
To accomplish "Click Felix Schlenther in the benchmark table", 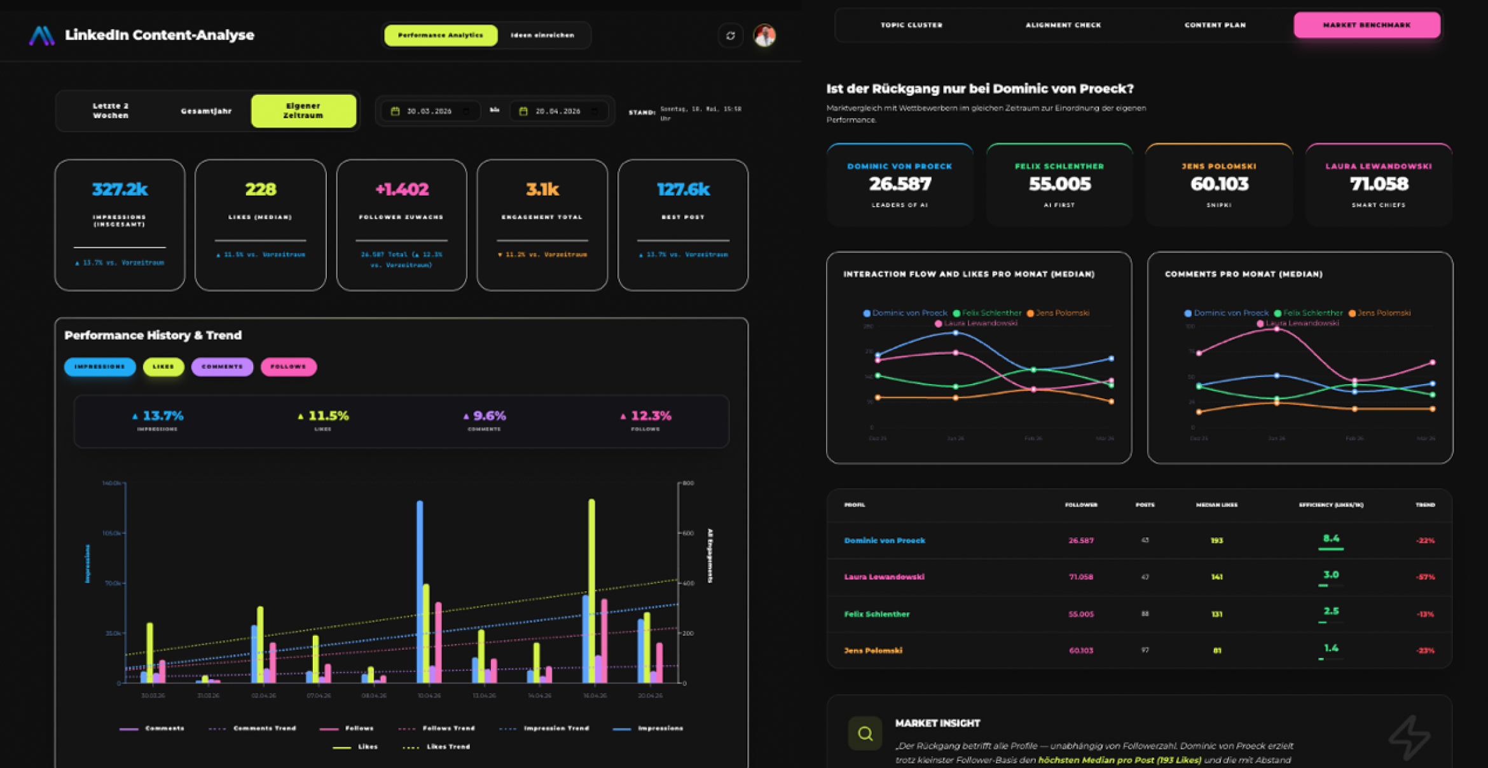I will [x=877, y=614].
